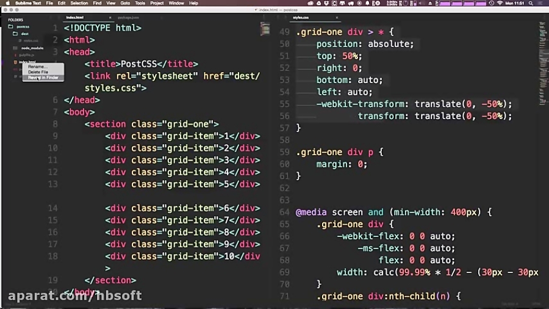549x309 pixels.
Task: Open the Project menu
Action: [x=157, y=3]
